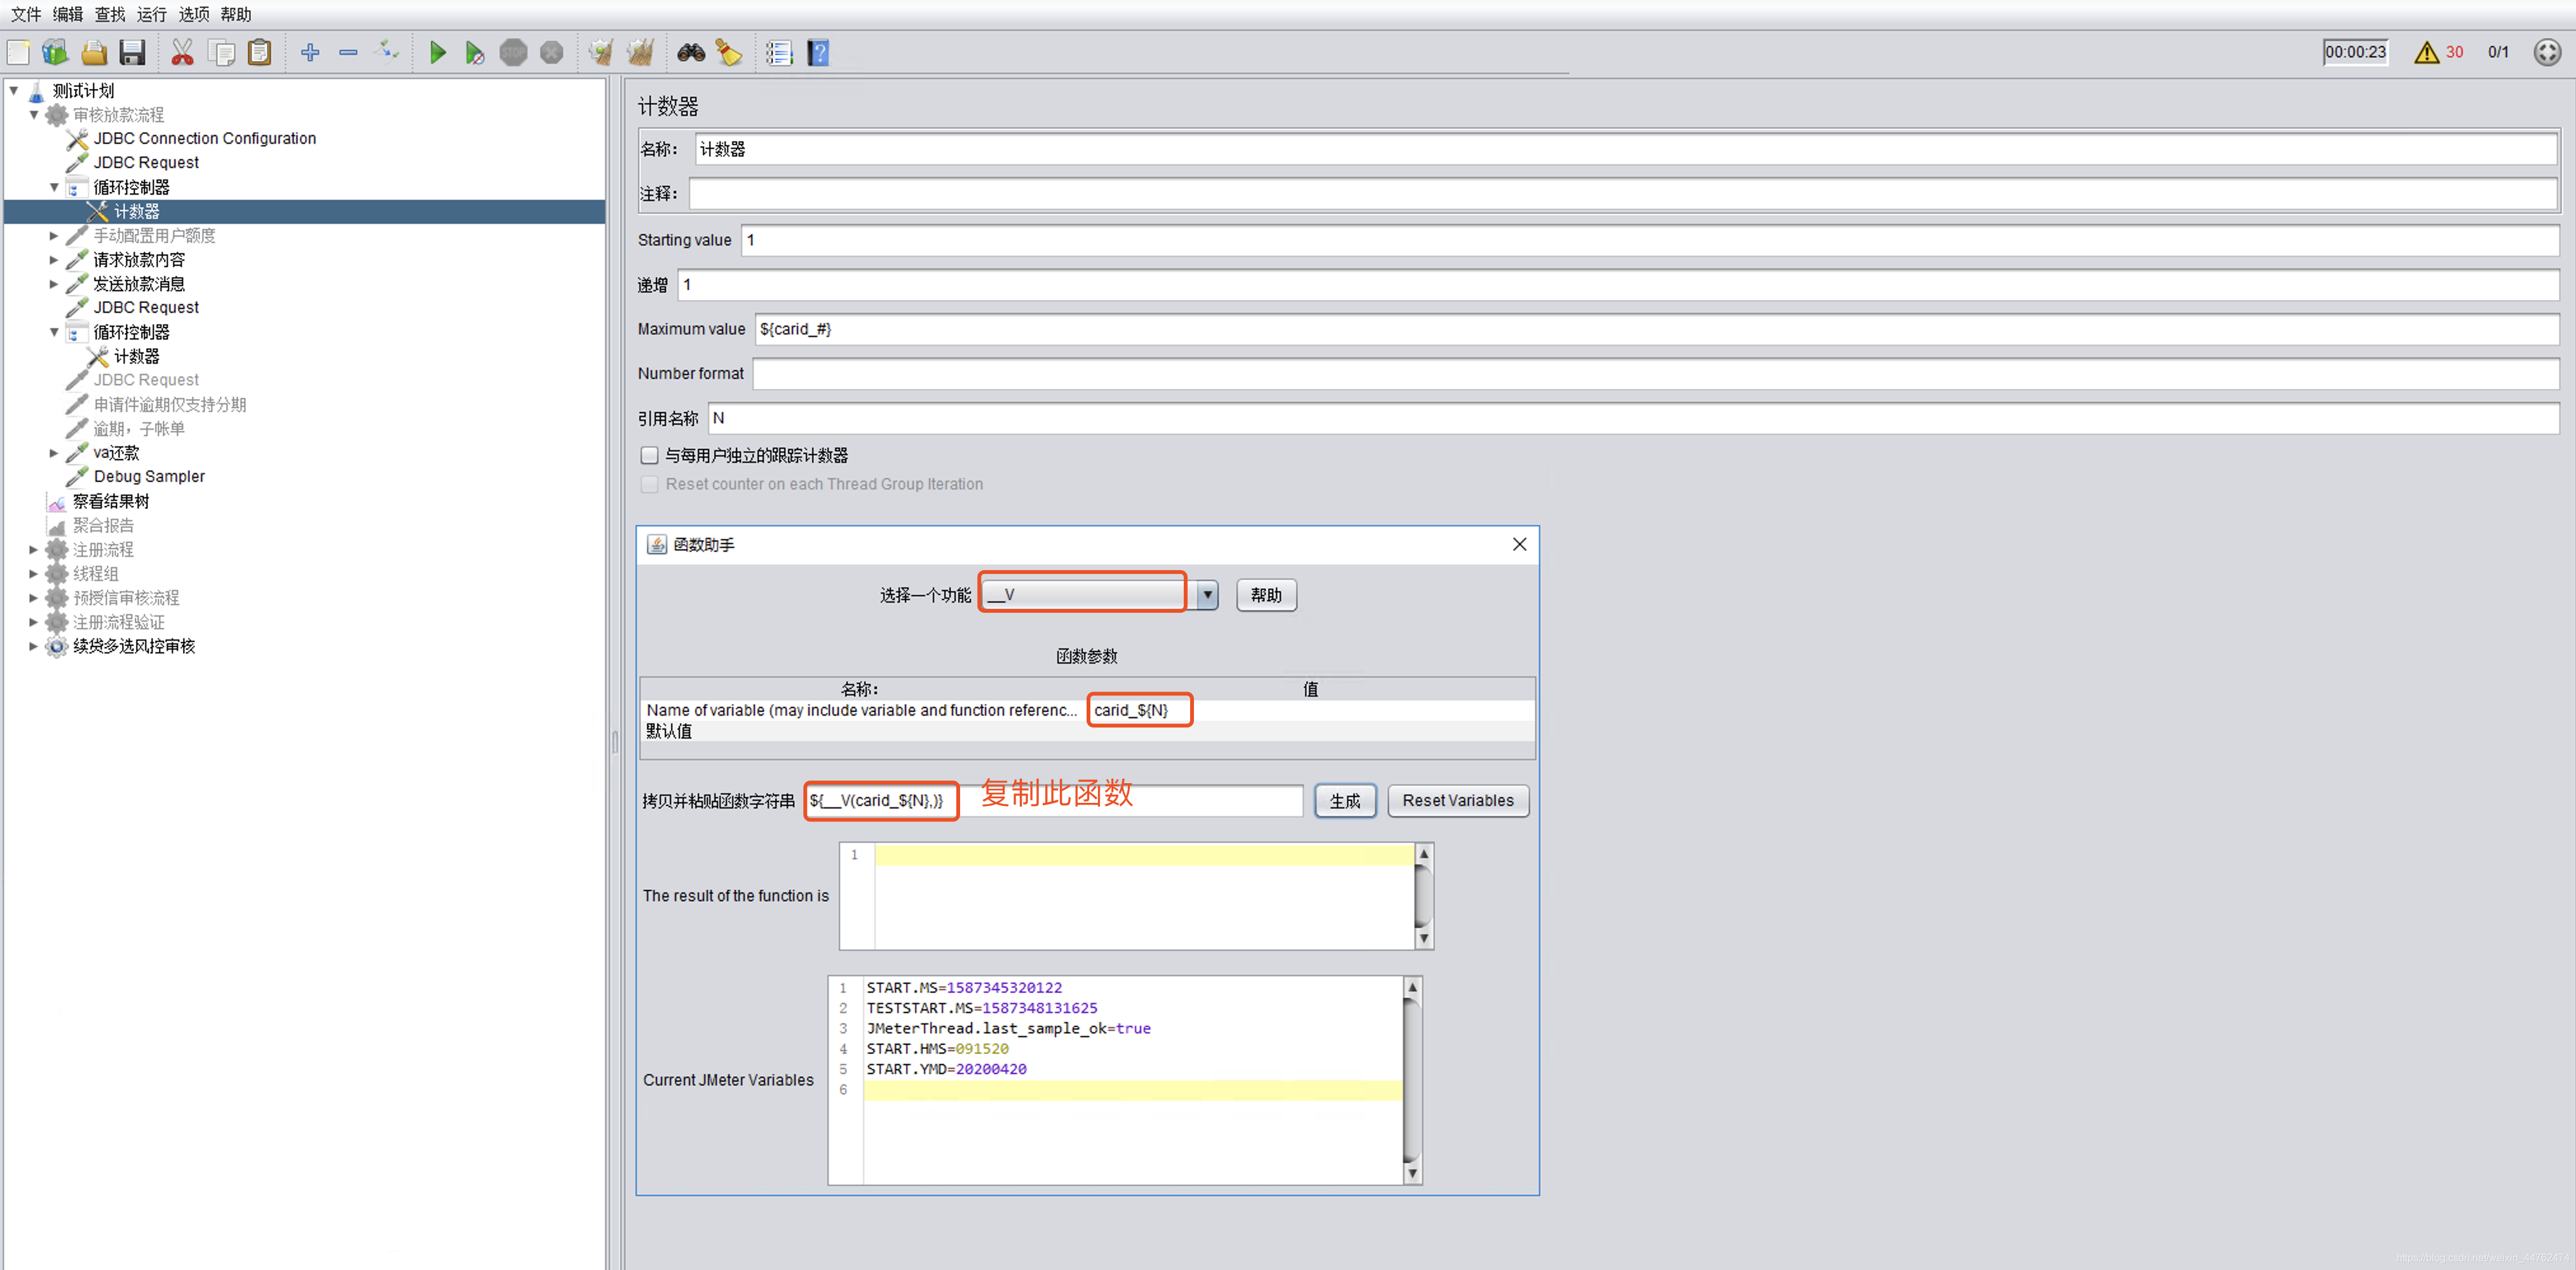Save the test plan with floppy icon
Screen dimensions: 2576x1270
tap(132, 52)
